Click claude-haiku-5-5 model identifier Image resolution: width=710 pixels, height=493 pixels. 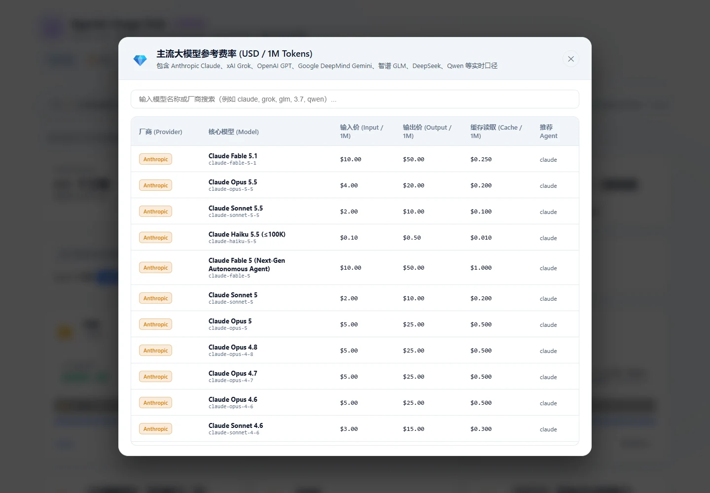click(232, 242)
